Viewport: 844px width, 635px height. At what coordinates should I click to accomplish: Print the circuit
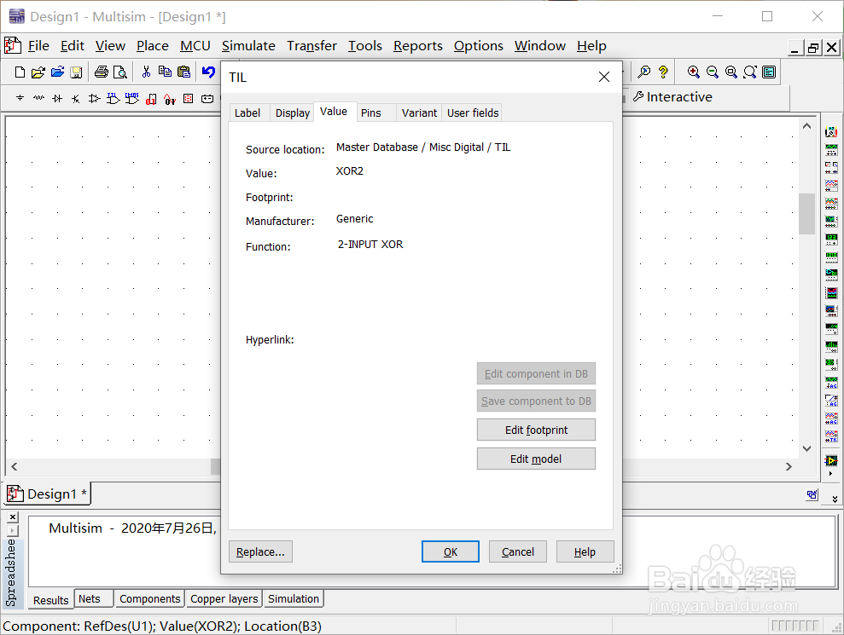click(x=102, y=72)
